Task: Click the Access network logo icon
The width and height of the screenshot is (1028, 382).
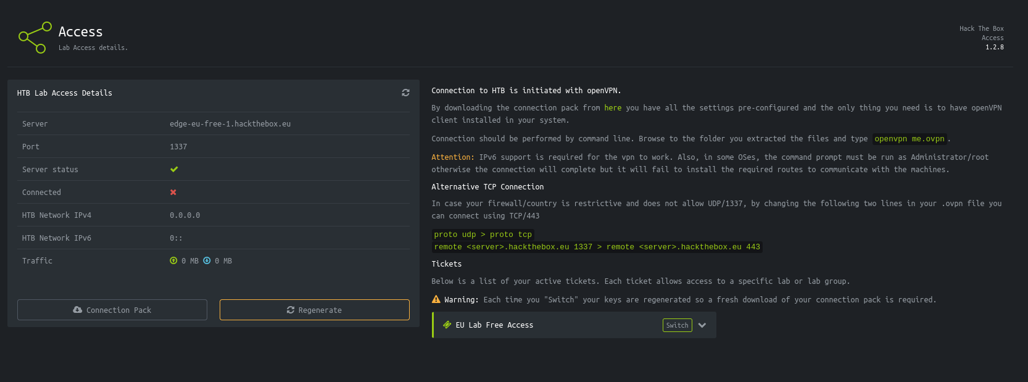Action: click(35, 38)
